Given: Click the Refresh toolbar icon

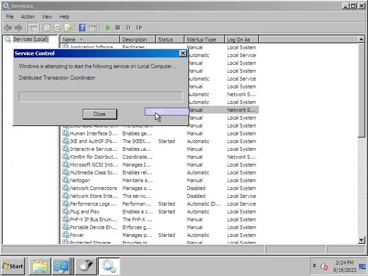Looking at the screenshot, I should tap(57, 28).
